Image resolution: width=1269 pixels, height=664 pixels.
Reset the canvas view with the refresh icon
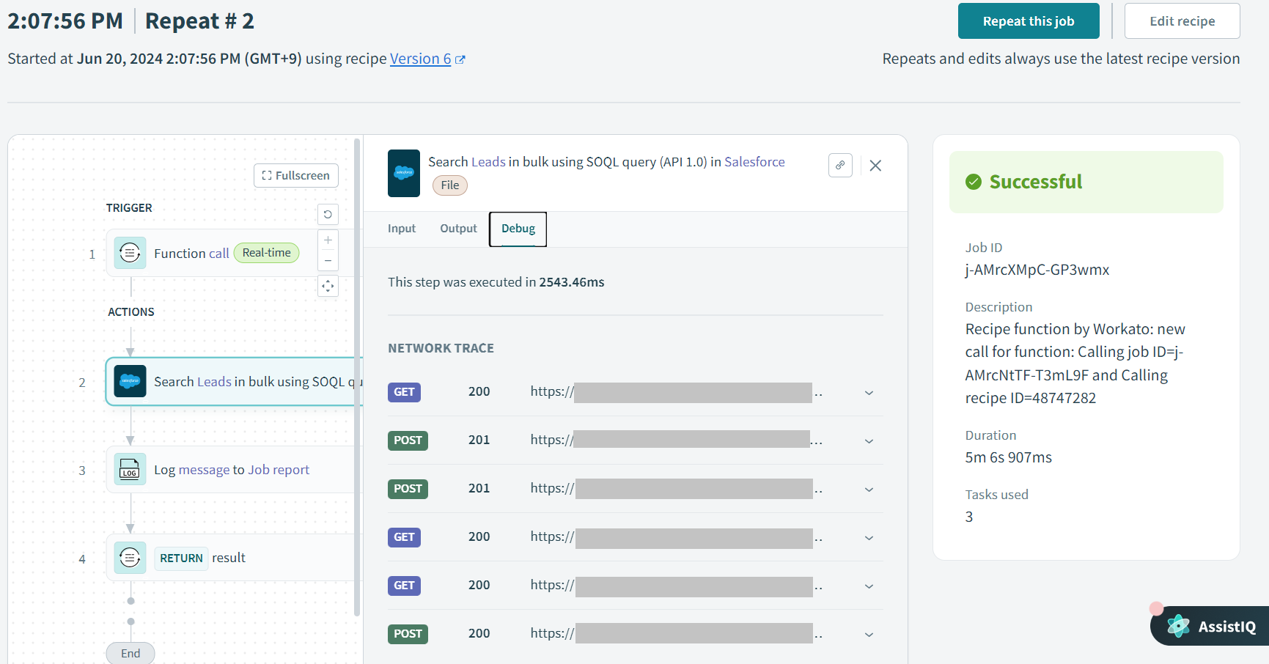click(x=328, y=214)
